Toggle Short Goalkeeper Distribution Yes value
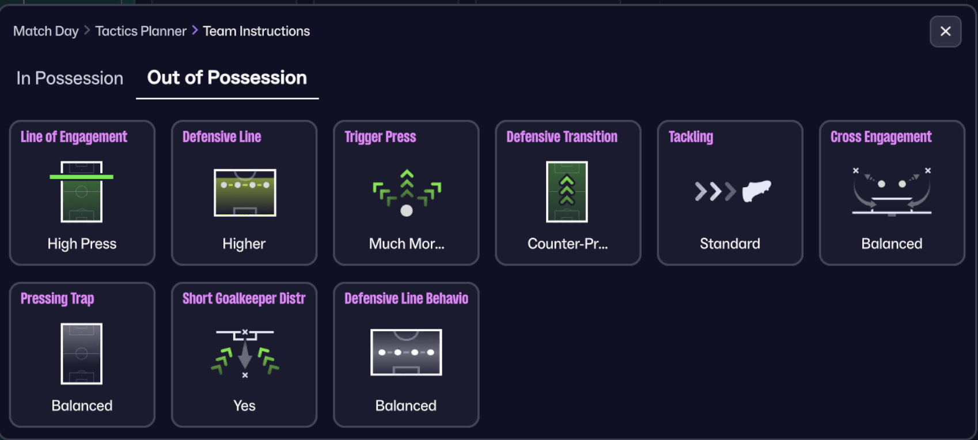The height and width of the screenshot is (440, 978). point(244,405)
